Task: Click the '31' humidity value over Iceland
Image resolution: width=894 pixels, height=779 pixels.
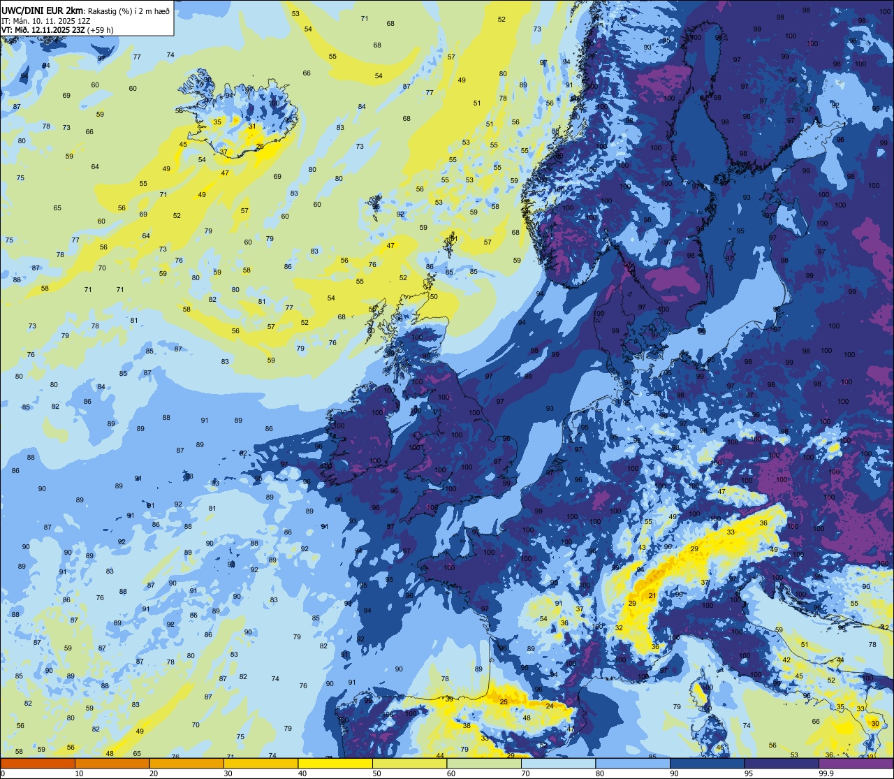Action: click(252, 126)
